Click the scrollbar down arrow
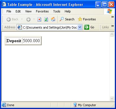This screenshot has width=116, height=109. tap(112, 99)
